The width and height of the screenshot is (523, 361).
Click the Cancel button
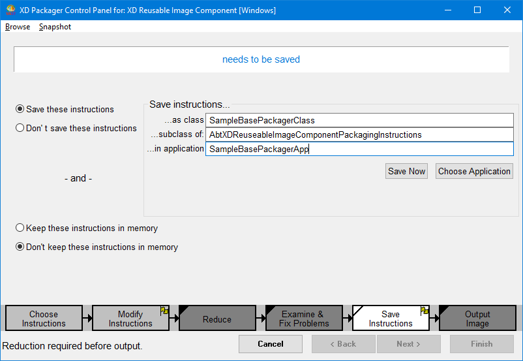click(270, 344)
